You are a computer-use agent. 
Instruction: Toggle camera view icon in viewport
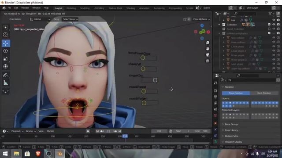[208, 55]
